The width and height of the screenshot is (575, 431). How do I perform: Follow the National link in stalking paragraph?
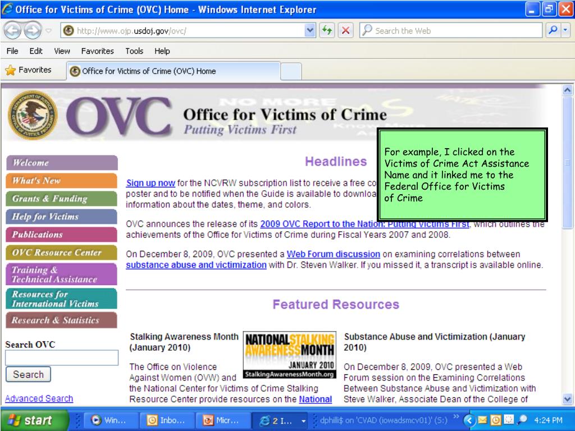(316, 399)
